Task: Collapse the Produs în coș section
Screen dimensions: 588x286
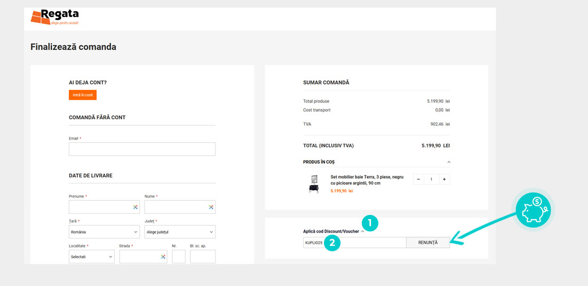Action: click(x=448, y=162)
